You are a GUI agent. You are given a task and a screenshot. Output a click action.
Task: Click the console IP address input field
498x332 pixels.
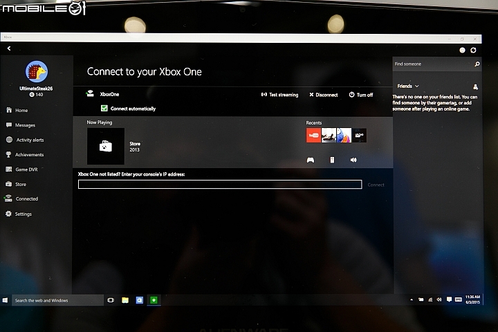[220, 184]
